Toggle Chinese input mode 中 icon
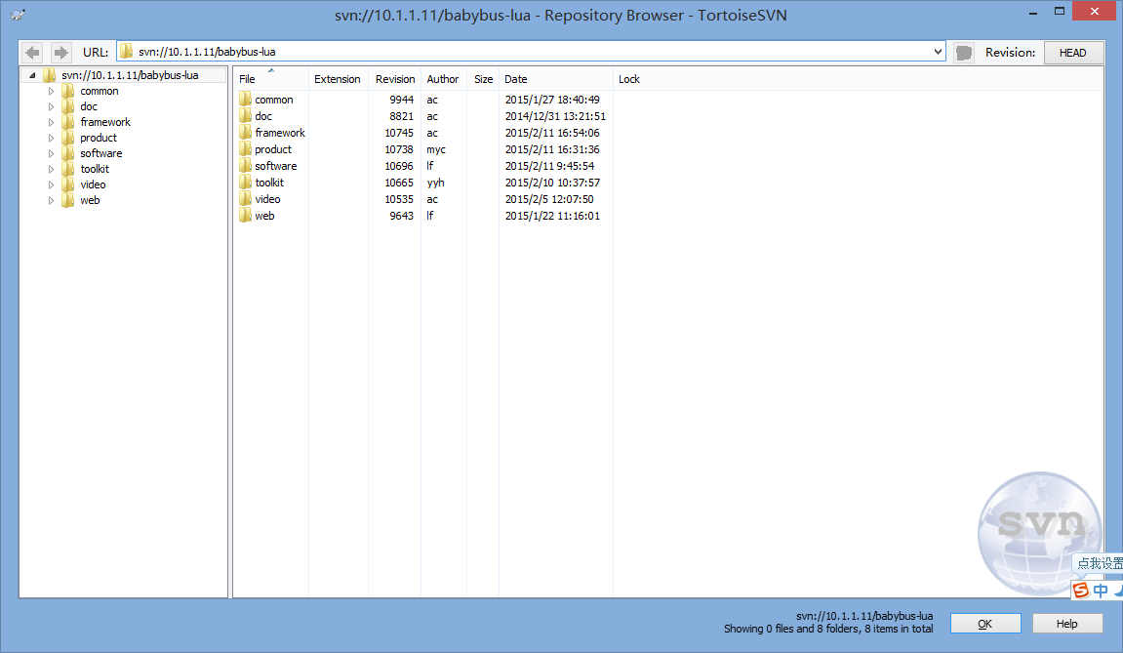This screenshot has width=1123, height=653. (1101, 590)
